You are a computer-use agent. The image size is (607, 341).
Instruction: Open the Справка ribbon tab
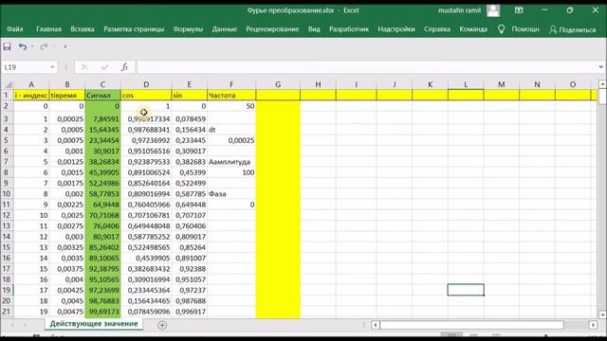point(437,29)
